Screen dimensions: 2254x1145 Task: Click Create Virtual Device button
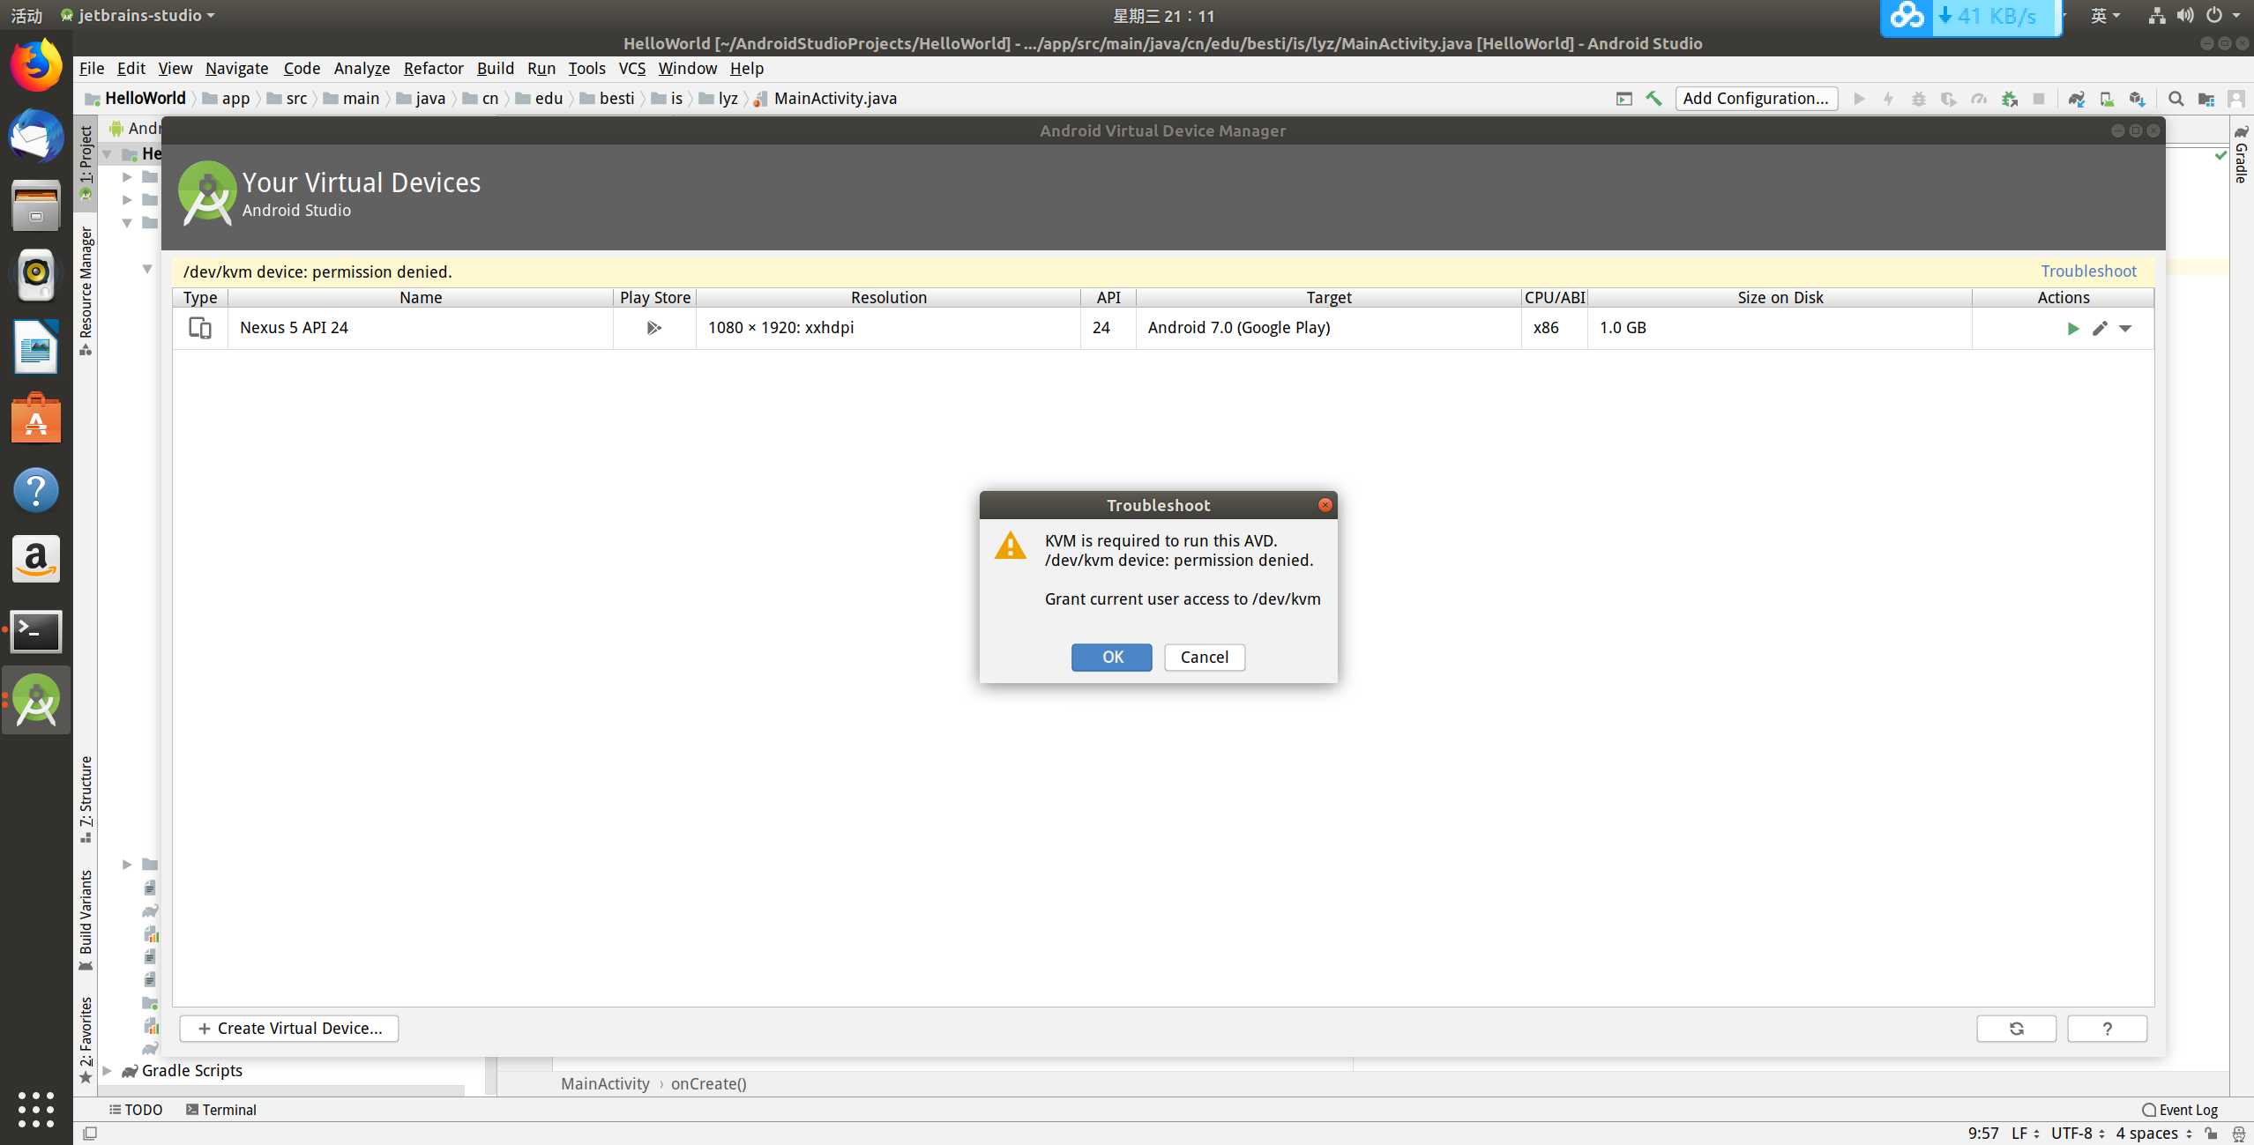tap(289, 1028)
